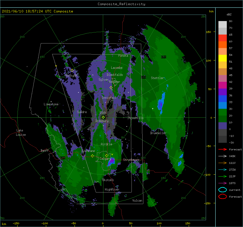Click the dBZ legend heading
The height and width of the screenshot is (227, 243).
click(x=229, y=14)
